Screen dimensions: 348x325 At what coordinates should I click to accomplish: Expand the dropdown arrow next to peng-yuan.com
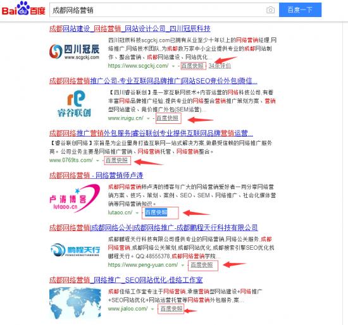(x=183, y=265)
